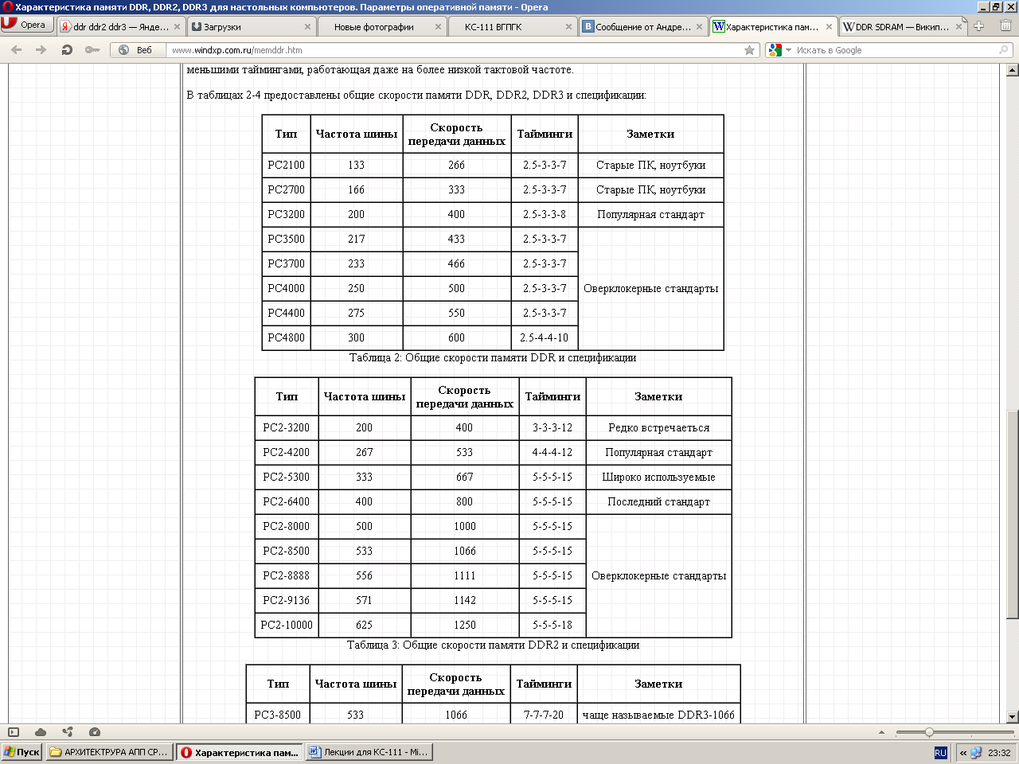Click the 23:32 system clock
The height and width of the screenshot is (764, 1019).
tap(999, 753)
